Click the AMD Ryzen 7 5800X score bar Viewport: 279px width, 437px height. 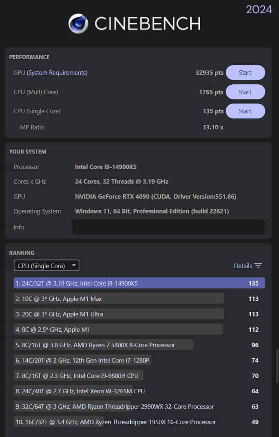coord(102,345)
